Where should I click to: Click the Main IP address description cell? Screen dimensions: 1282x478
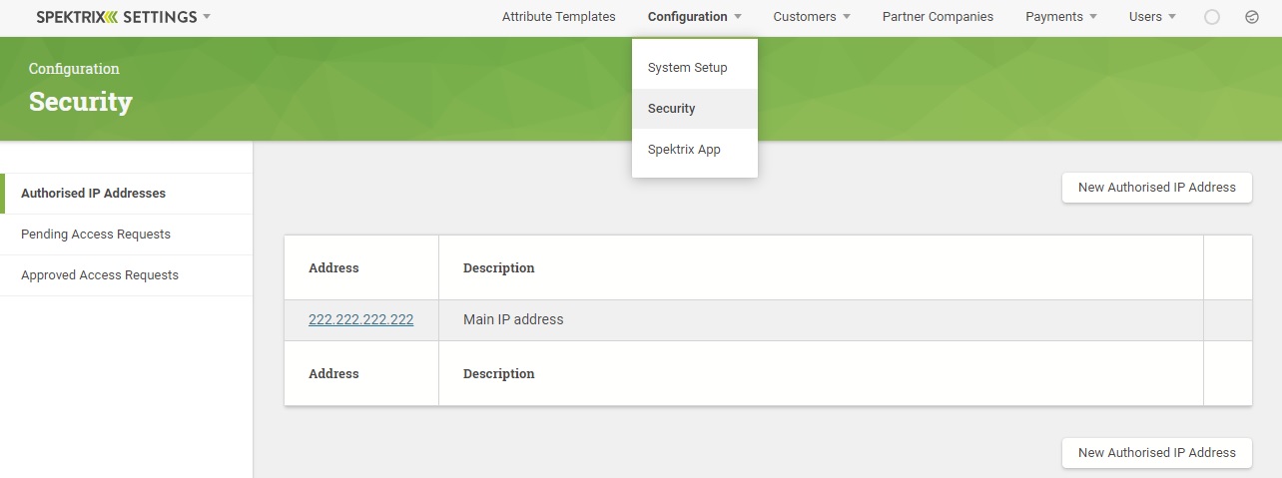click(x=821, y=320)
